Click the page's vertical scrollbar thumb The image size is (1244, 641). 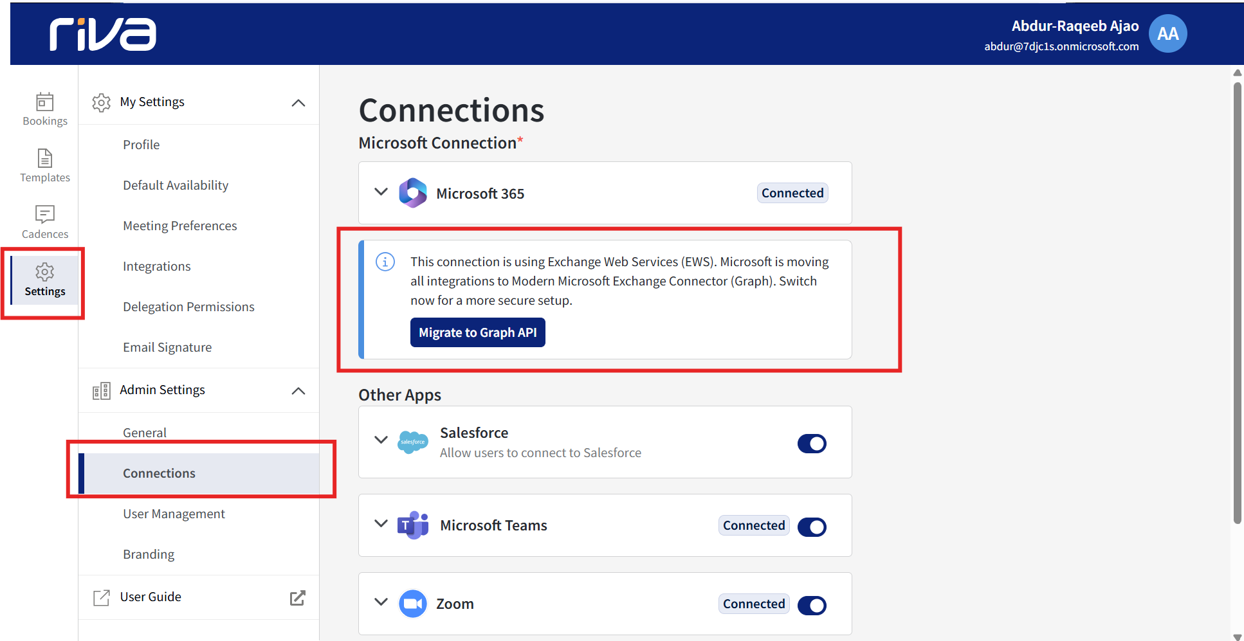click(1238, 302)
